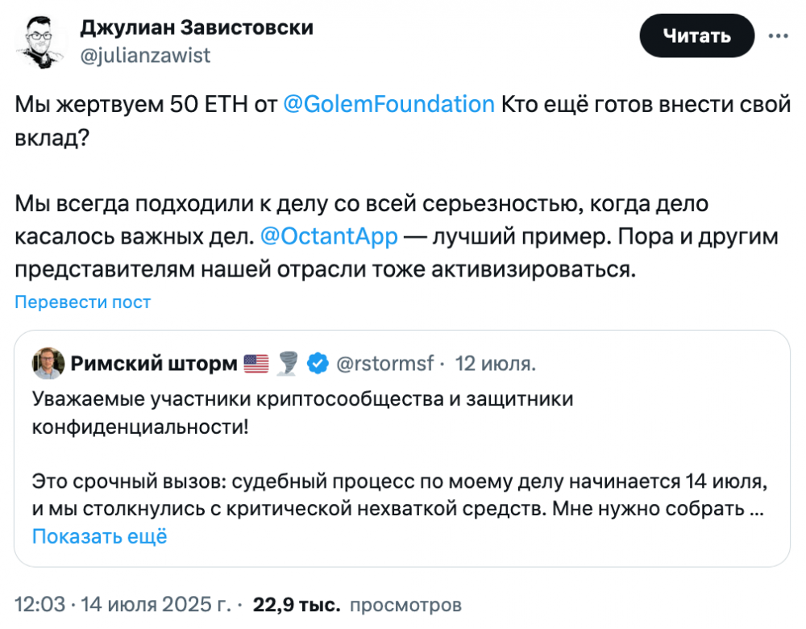806x629 pixels.
Task: Click Перевести пост to translate
Action: (83, 302)
